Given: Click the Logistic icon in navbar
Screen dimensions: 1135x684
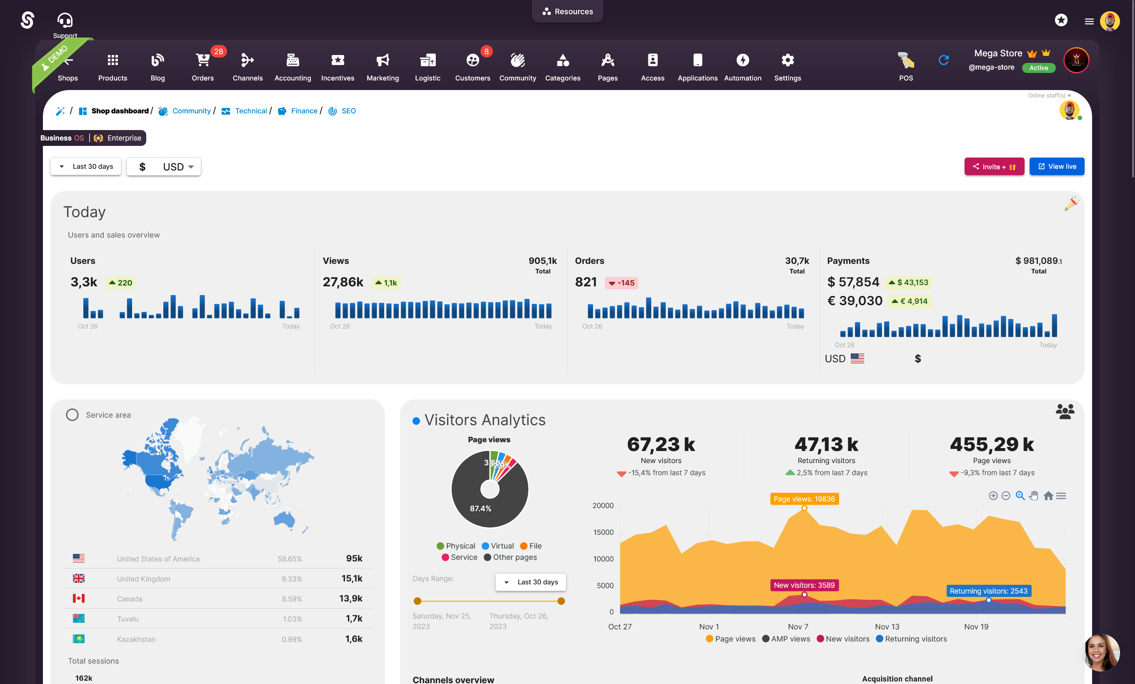Looking at the screenshot, I should pos(427,60).
